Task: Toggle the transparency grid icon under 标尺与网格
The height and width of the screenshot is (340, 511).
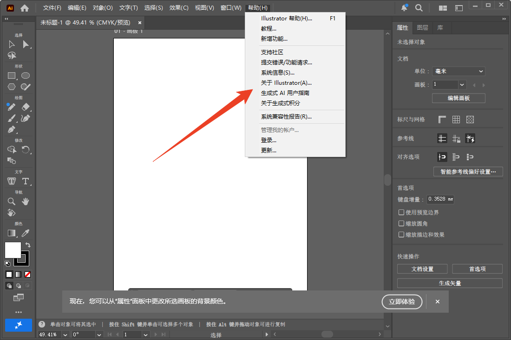Action: click(470, 119)
